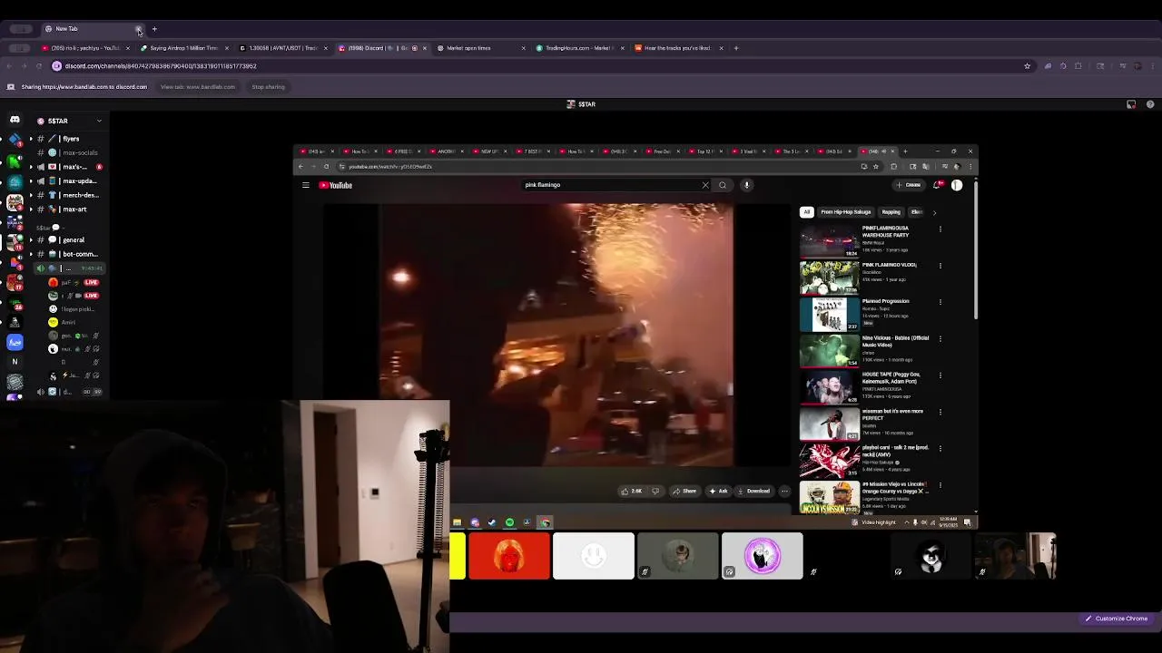Viewport: 1162px width, 653px height.
Task: Open the max-art channel
Action: point(69,209)
